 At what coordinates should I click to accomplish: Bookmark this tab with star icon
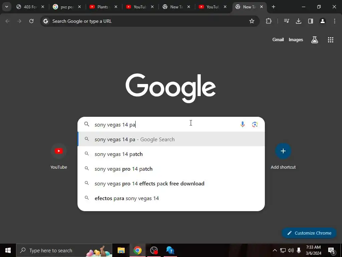[x=252, y=21]
